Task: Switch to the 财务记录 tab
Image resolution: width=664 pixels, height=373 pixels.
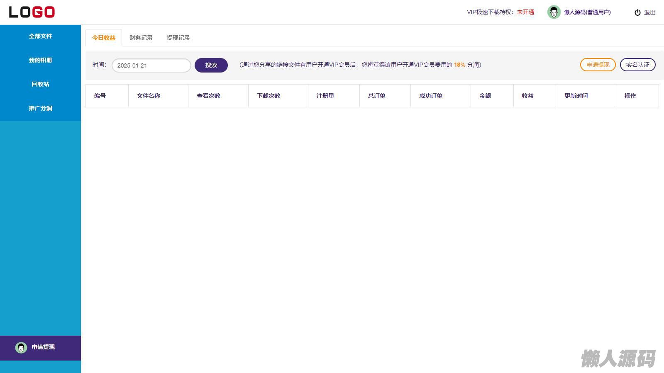Action: click(141, 38)
